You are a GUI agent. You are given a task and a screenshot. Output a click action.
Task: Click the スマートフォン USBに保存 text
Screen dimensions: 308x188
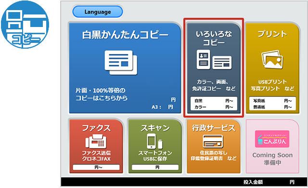pos(155,156)
